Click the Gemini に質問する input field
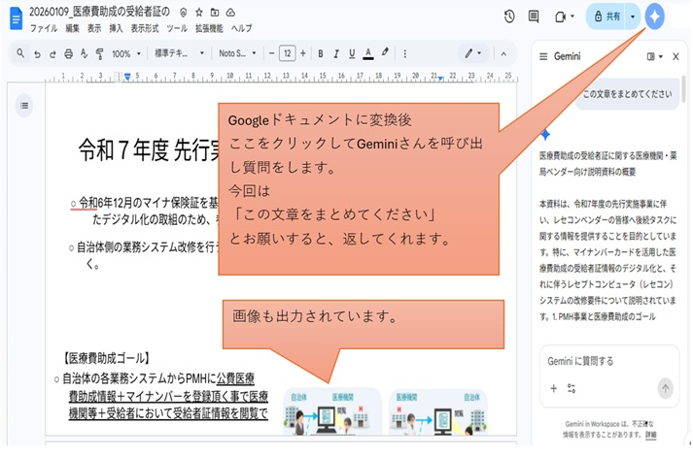Screen dimensions: 693x457 609,361
